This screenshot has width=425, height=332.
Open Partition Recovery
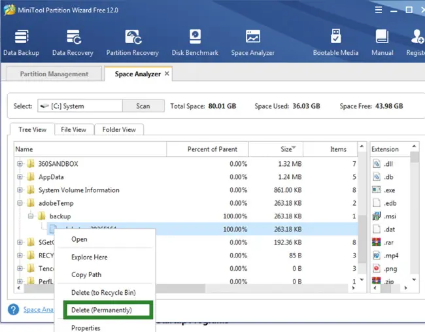coord(132,43)
